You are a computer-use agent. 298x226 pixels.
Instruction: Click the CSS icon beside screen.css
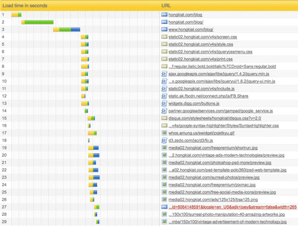(164, 37)
